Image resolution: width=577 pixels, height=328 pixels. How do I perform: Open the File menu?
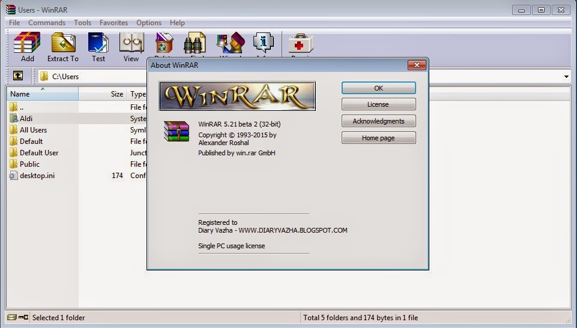point(14,22)
